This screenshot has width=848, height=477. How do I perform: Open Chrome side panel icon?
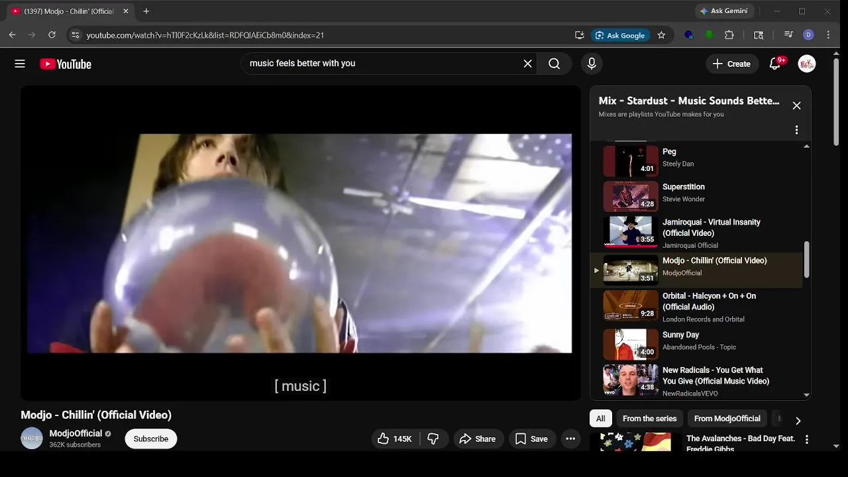pyautogui.click(x=759, y=35)
